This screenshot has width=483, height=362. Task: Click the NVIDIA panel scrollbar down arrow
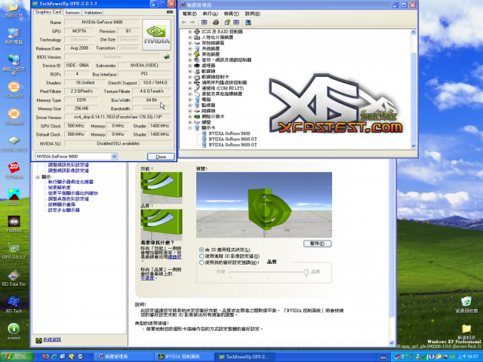(392, 343)
